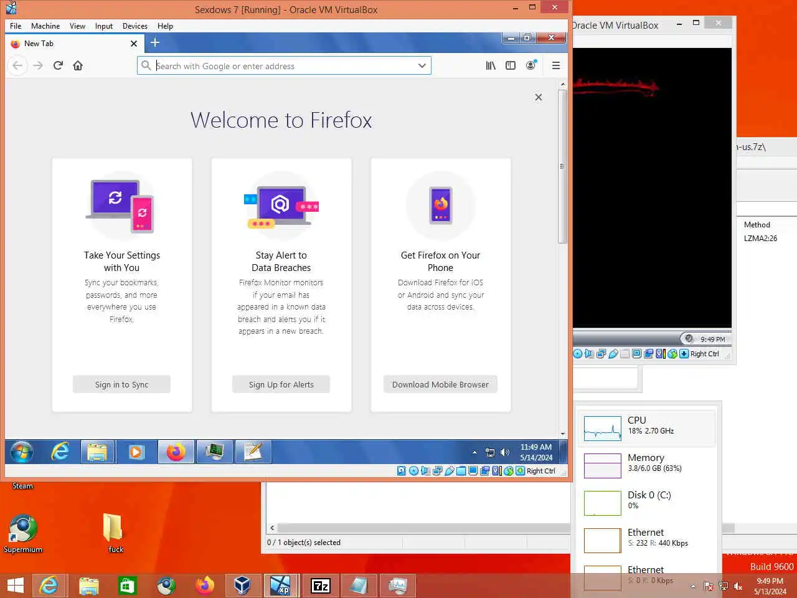Image resolution: width=797 pixels, height=598 pixels.
Task: Open the notepad-and-pencil app in guest taskbar
Action: click(253, 452)
